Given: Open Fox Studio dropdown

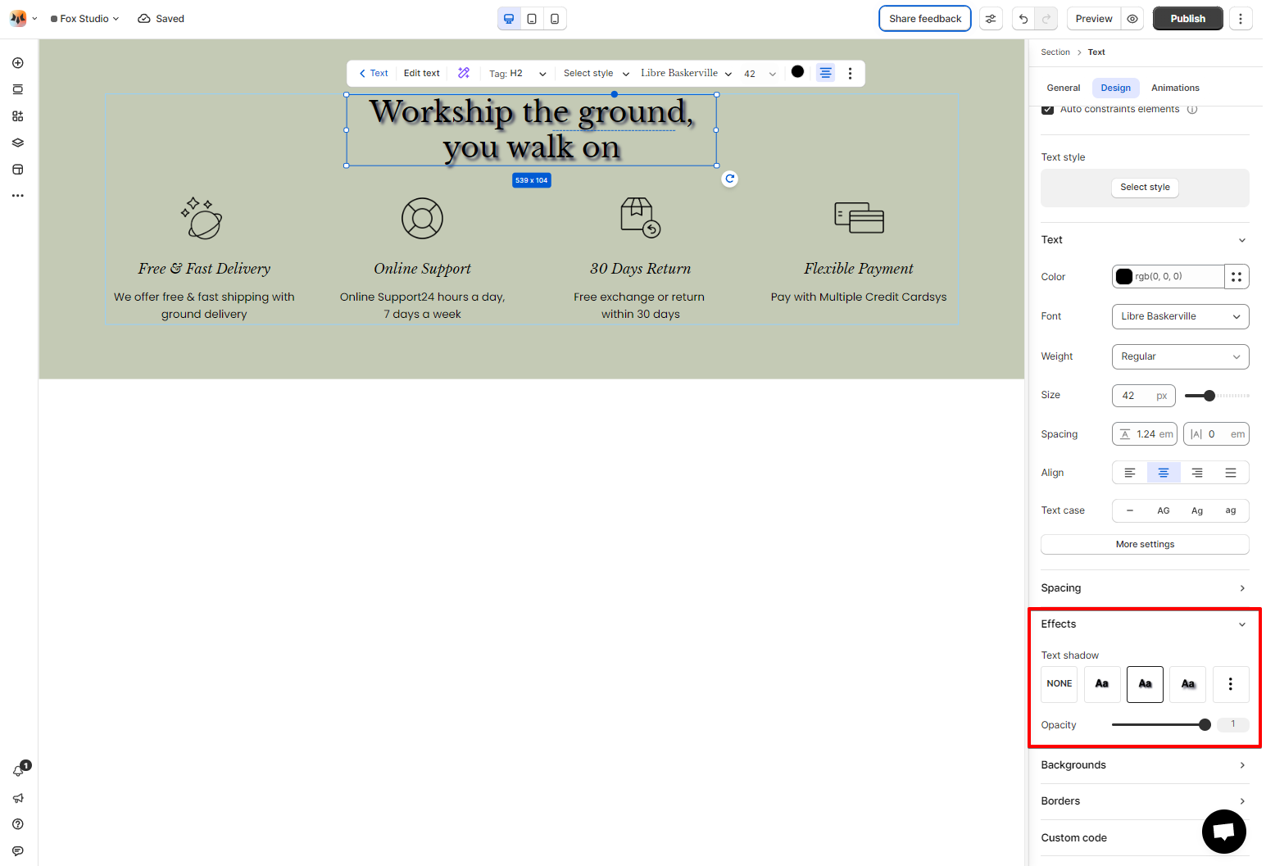Looking at the screenshot, I should (84, 19).
